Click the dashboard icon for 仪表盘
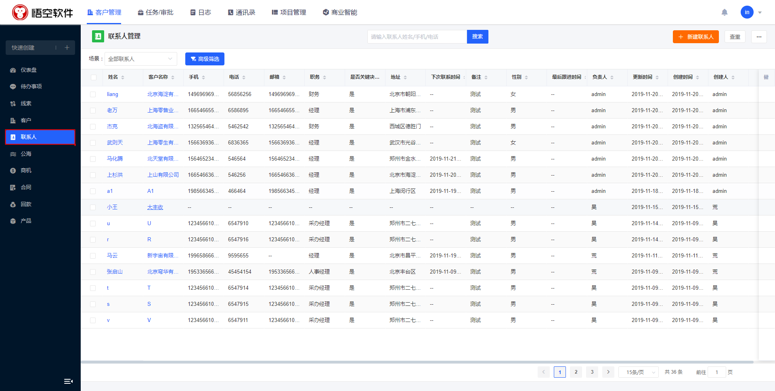 13,70
